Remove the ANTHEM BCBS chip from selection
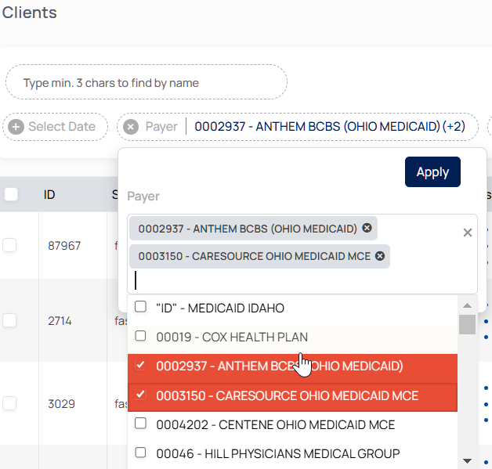 pos(367,228)
